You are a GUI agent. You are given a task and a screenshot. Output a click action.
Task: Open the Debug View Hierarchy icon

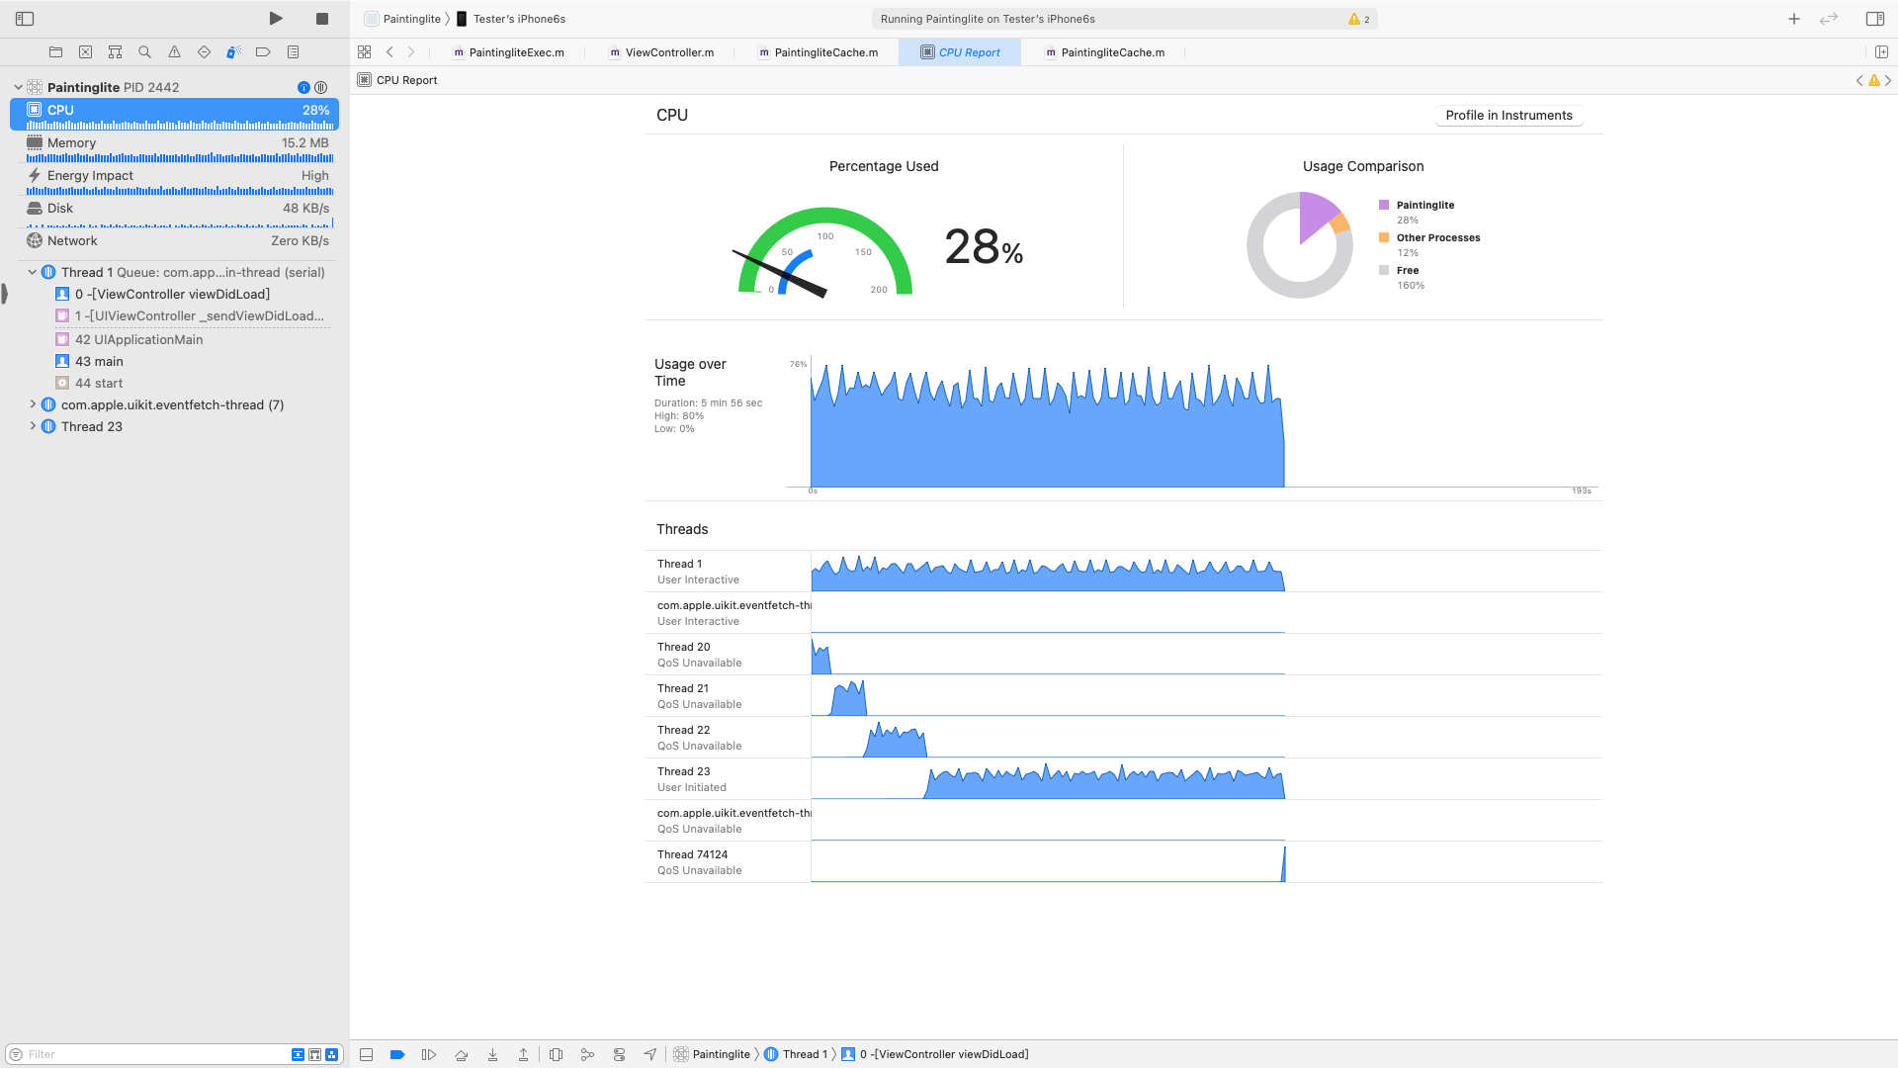pos(556,1055)
